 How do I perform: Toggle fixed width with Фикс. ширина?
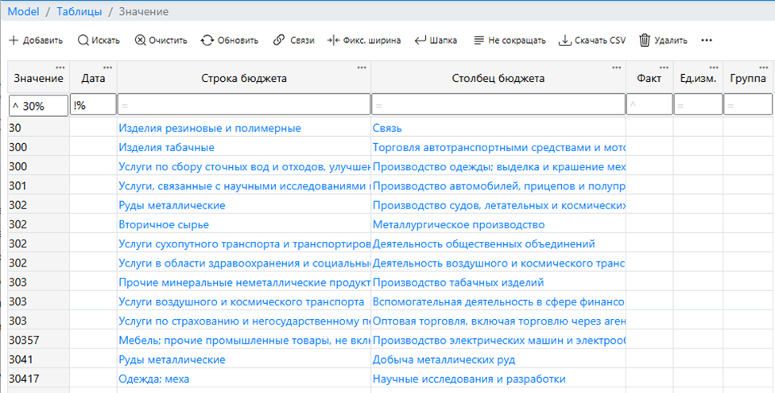coord(333,41)
